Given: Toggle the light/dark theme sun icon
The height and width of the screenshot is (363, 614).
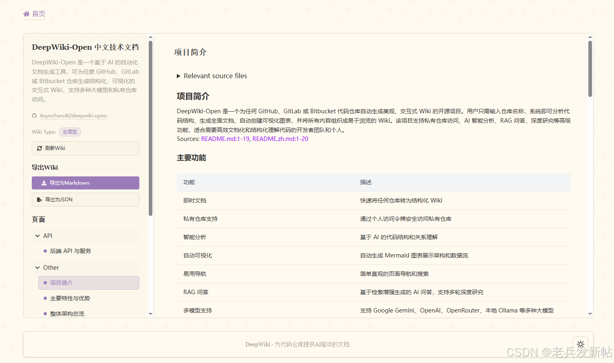Looking at the screenshot, I should pyautogui.click(x=581, y=344).
